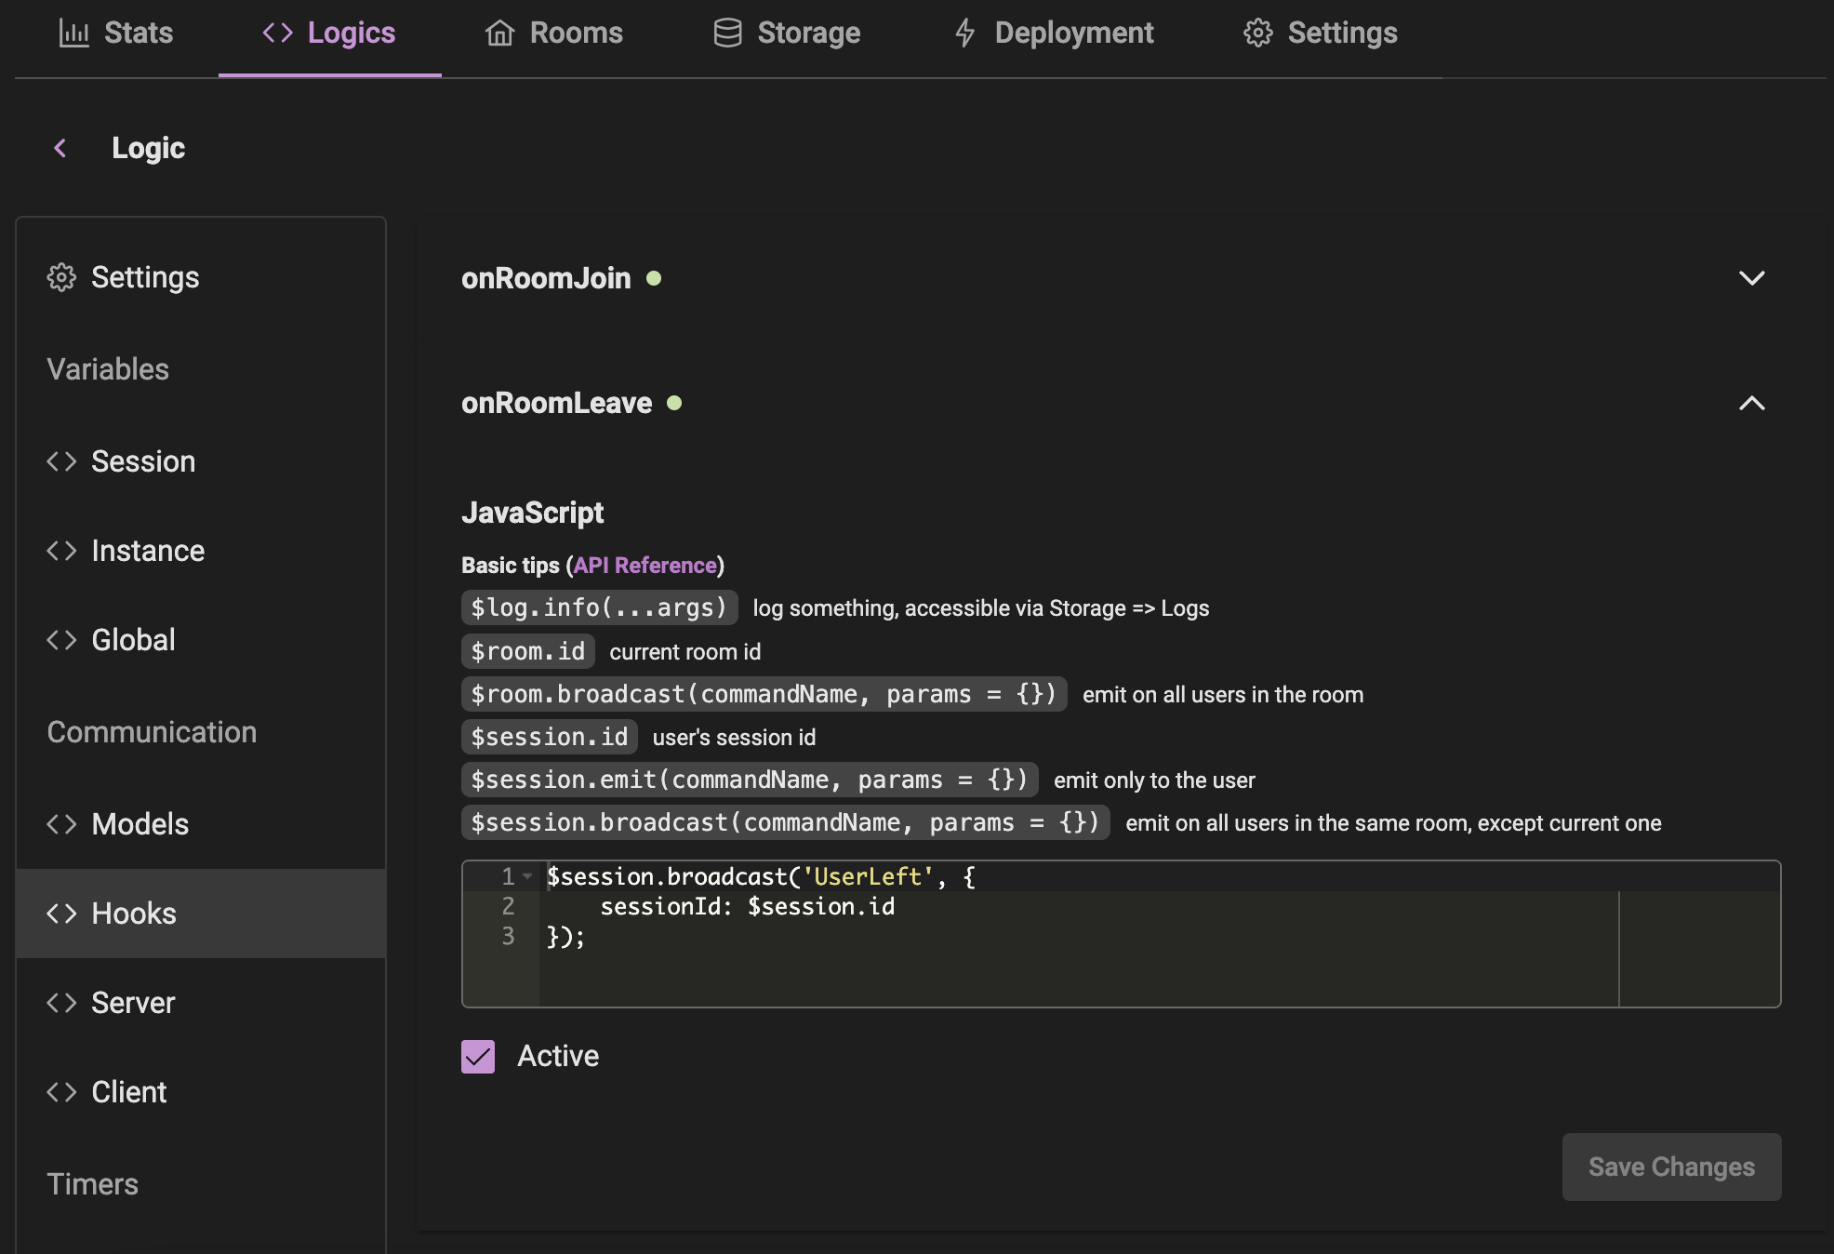Click the top Settings gear icon
1834x1254 pixels.
click(1257, 33)
